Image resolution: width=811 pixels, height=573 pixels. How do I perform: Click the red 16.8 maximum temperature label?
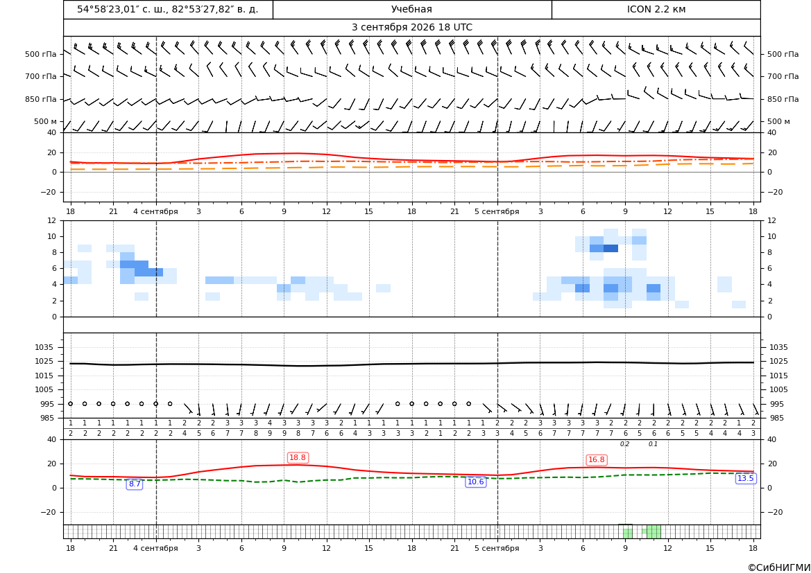597,460
